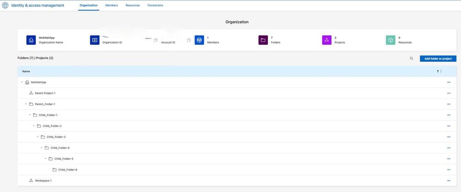Image resolution: width=461 pixels, height=192 pixels.
Task: Select the Child_Folder-2 label
Action: (x=52, y=126)
